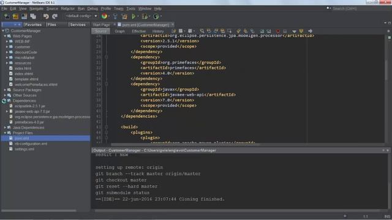Click the Last Edit icon in editor toolbar
This screenshot has width=392, height=220.
173,31
